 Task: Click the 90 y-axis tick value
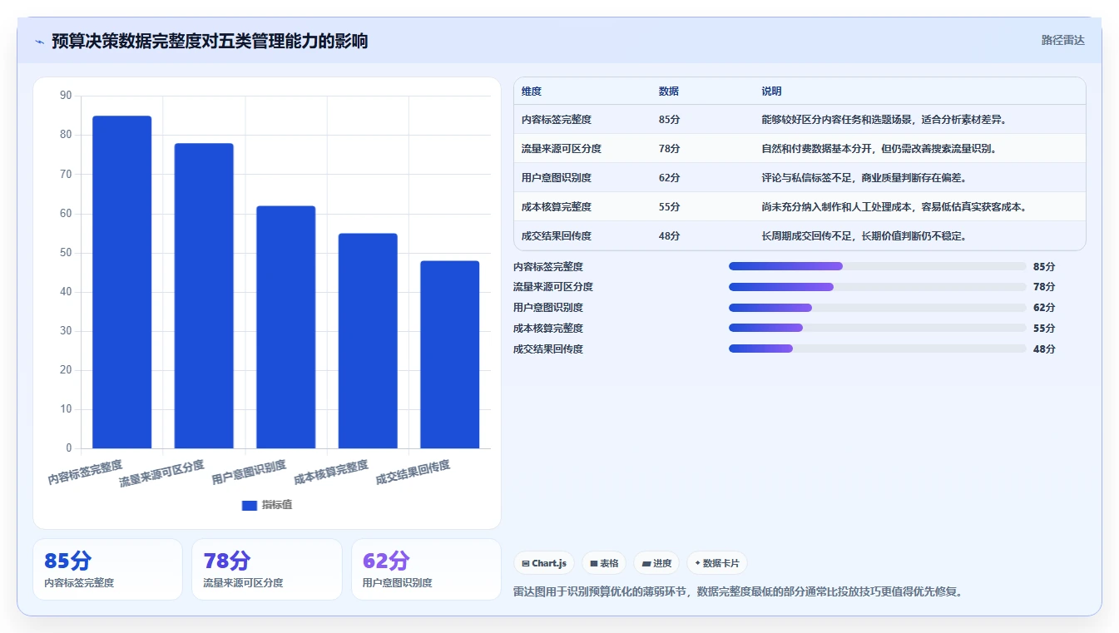coord(66,96)
